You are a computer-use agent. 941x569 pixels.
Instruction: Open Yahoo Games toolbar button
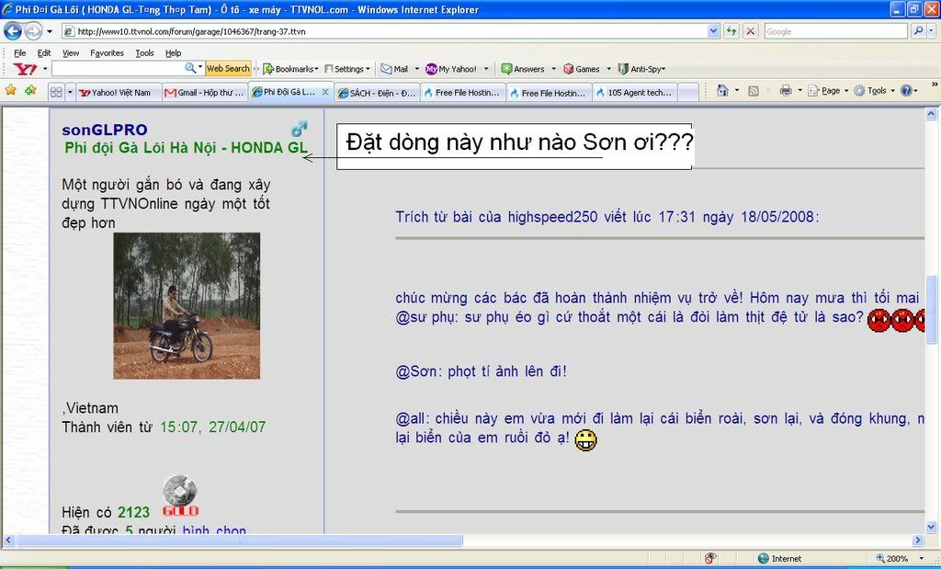coord(581,69)
